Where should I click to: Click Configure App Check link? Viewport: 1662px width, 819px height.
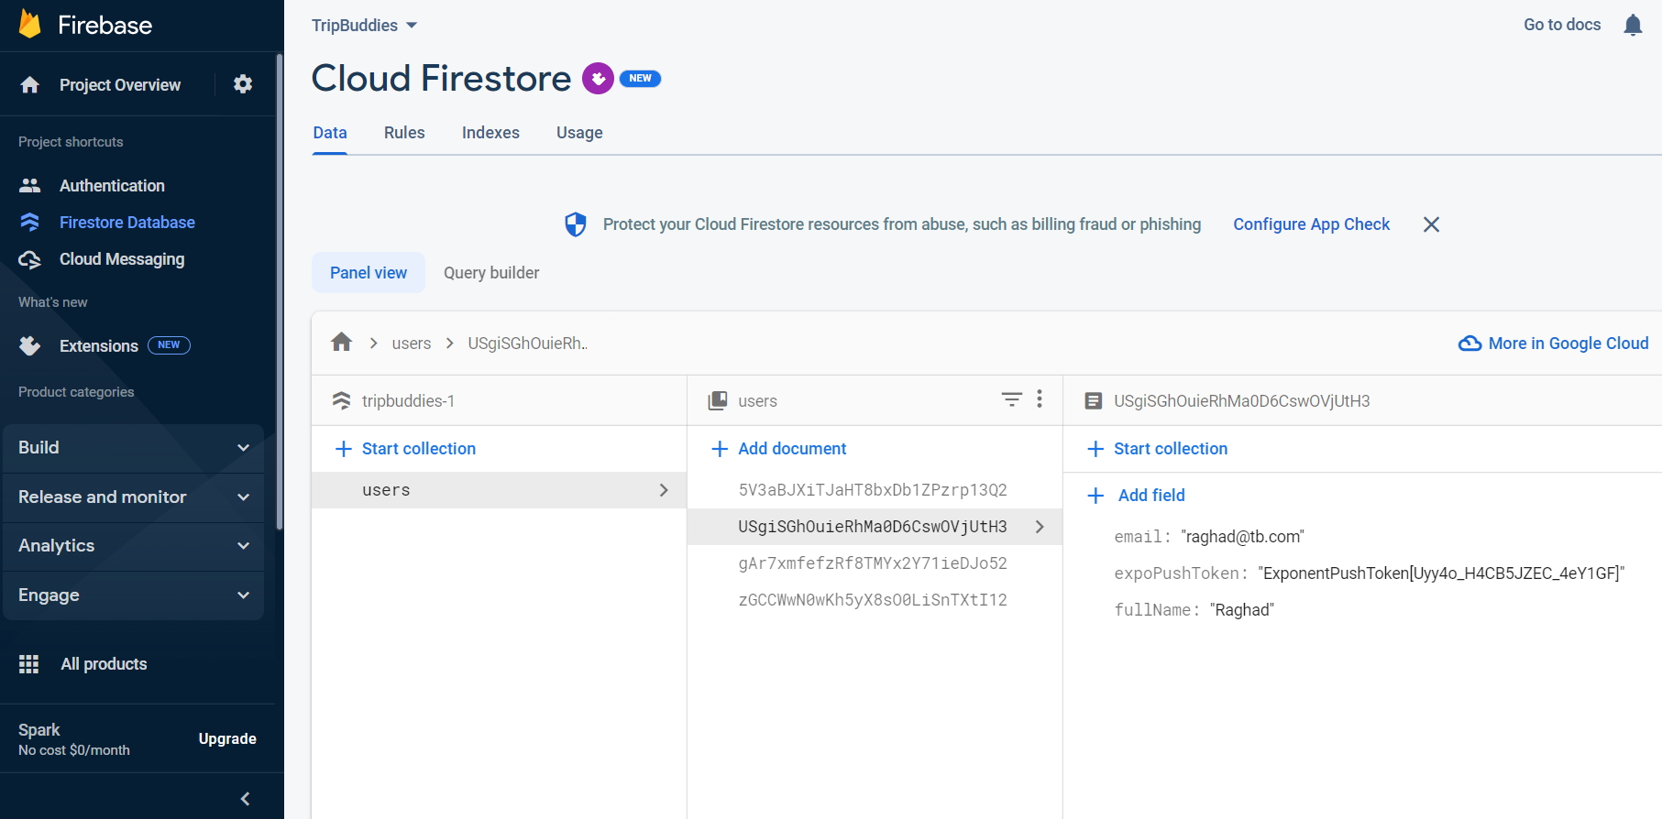click(x=1311, y=224)
